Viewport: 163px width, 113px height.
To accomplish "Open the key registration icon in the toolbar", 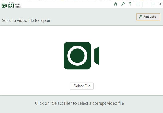I will click(123, 4).
